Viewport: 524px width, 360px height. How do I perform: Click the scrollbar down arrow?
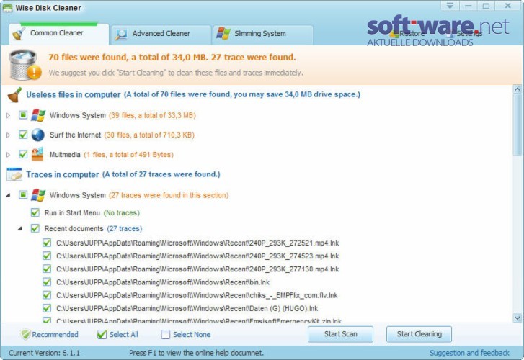pos(518,318)
